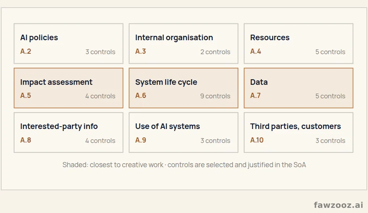This screenshot has width=368, height=213.
Task: Click '5 controls' in the Resources card
Action: tap(331, 52)
